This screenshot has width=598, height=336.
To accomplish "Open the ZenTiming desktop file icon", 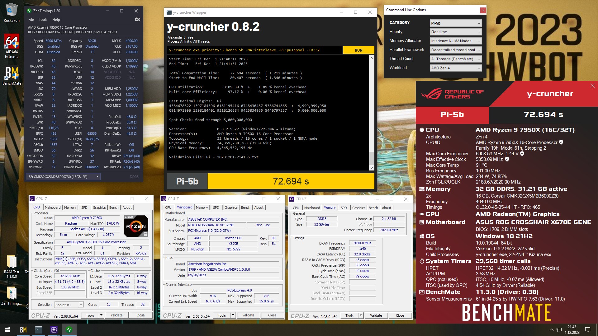I will coord(12,295).
